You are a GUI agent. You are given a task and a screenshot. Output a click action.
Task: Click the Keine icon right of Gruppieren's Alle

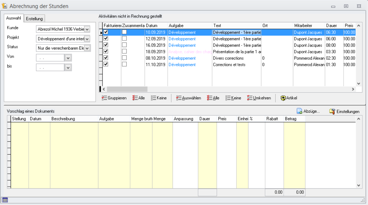[x=154, y=98]
